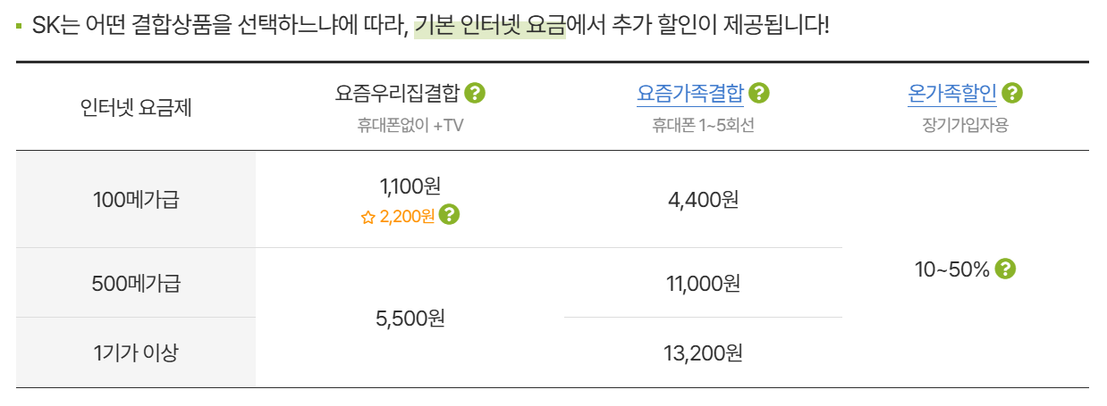Click the help icon beside 2,200원
This screenshot has width=1107, height=406.
tap(450, 215)
